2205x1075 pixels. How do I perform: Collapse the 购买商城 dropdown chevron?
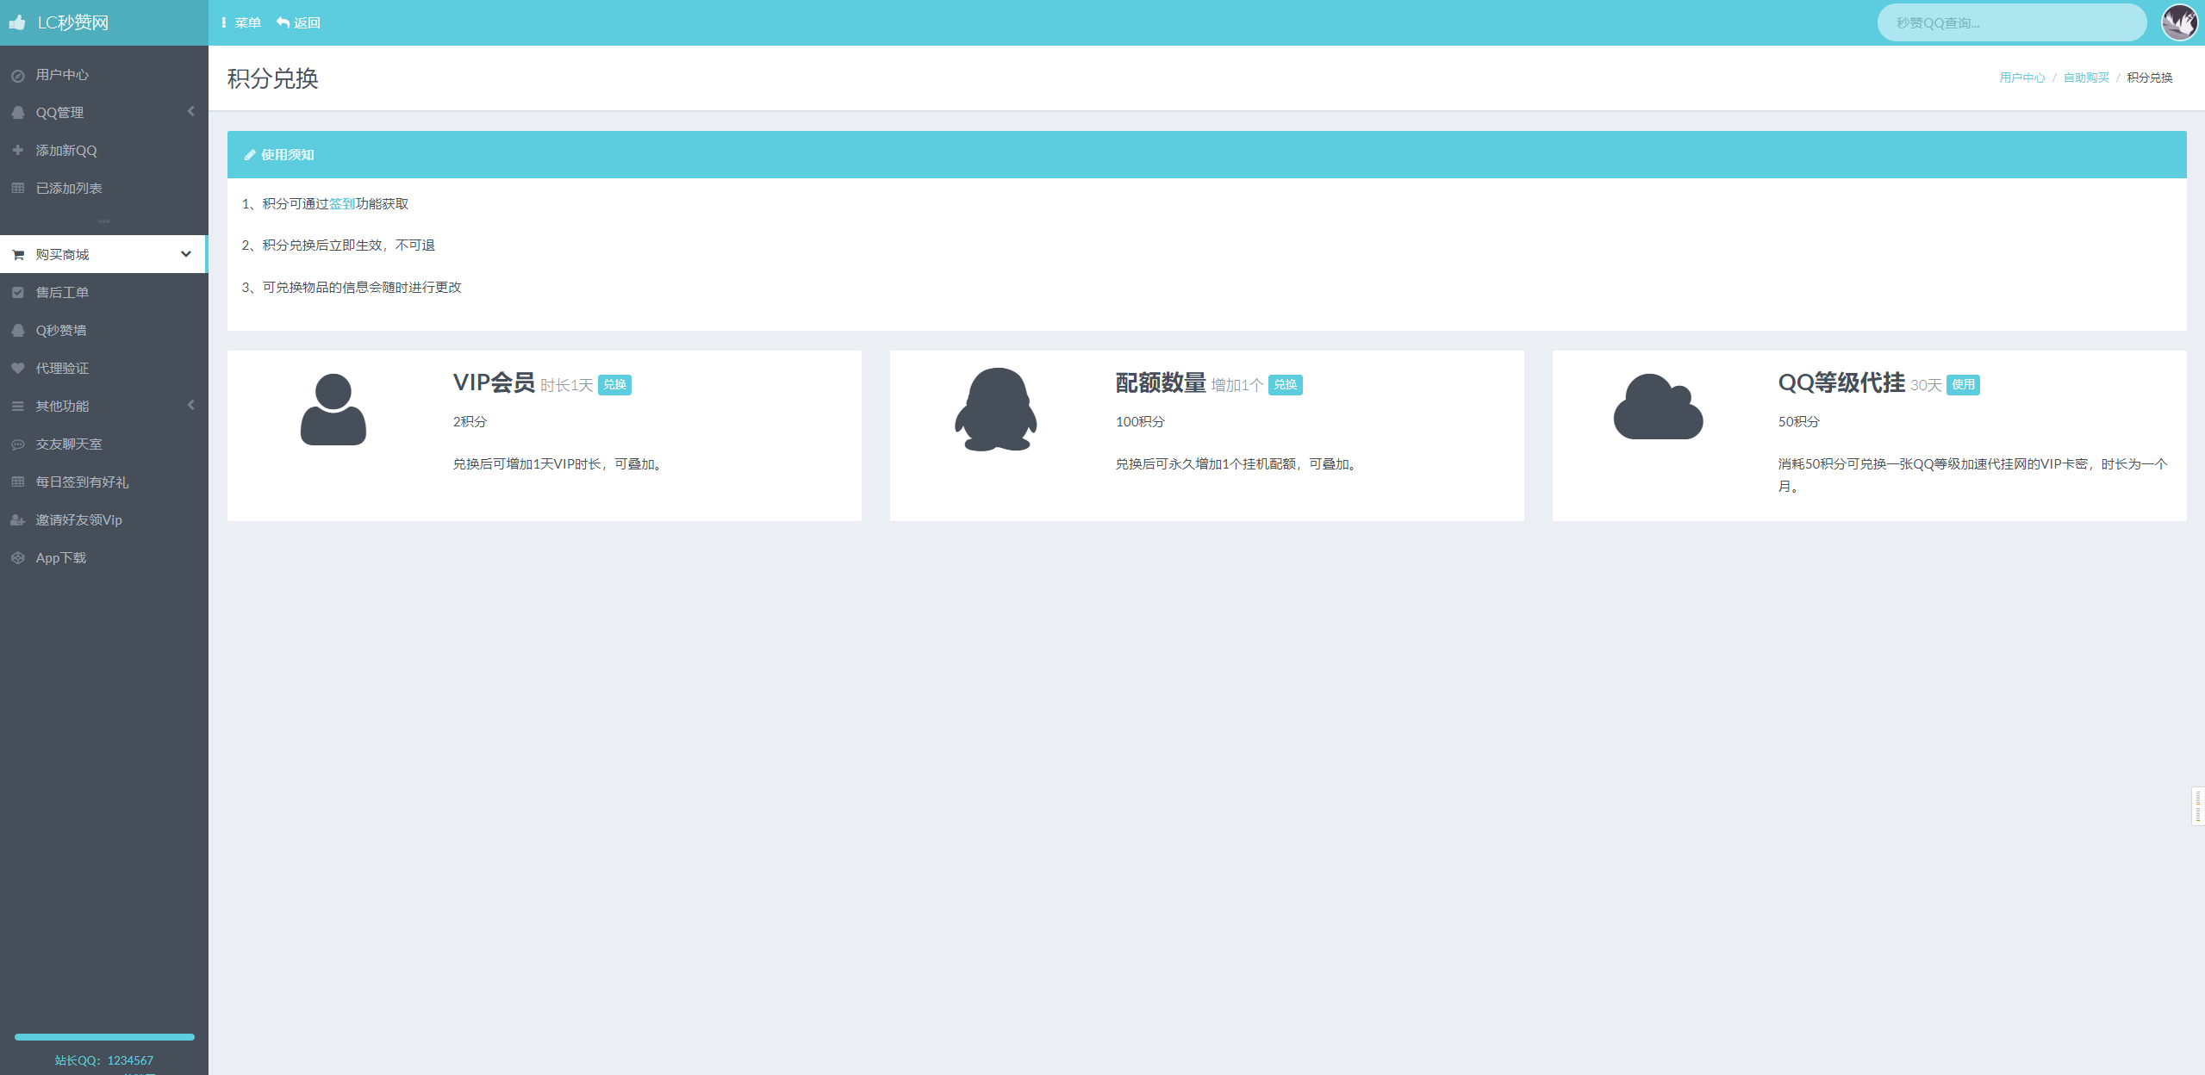coord(186,254)
